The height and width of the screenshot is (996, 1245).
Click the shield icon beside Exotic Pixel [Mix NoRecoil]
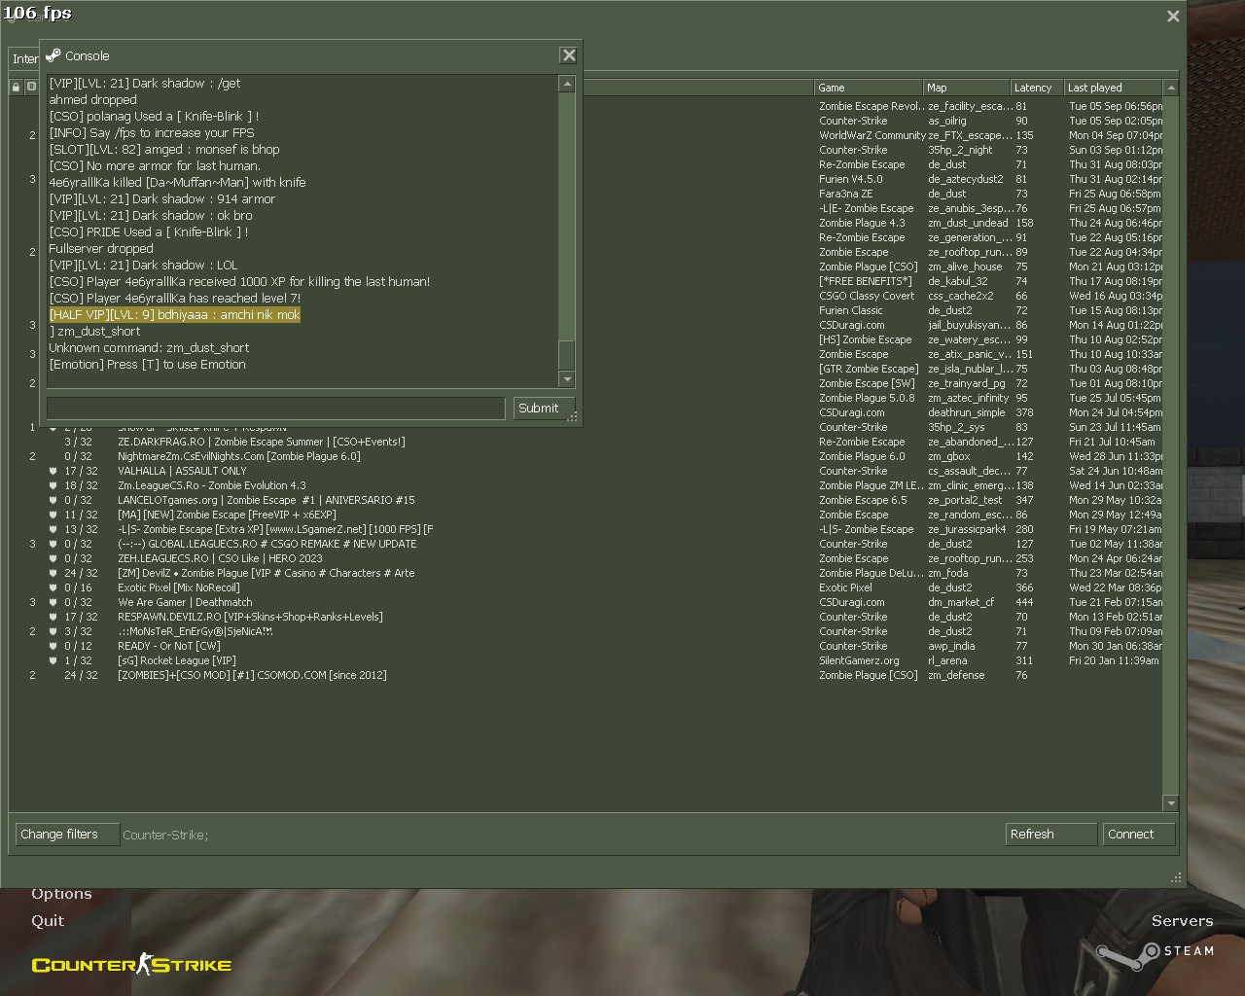53,587
